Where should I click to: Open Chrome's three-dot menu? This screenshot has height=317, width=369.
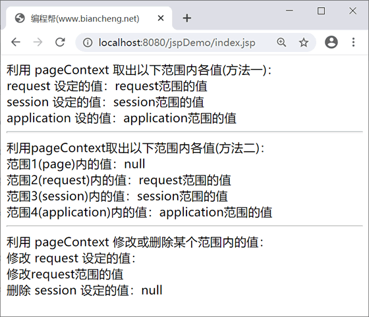pyautogui.click(x=353, y=42)
